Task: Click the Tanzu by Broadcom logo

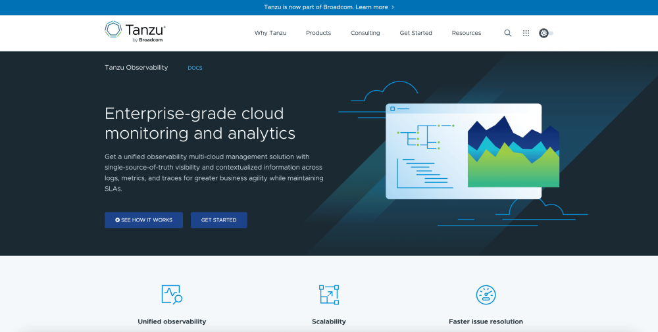Action: pos(135,32)
